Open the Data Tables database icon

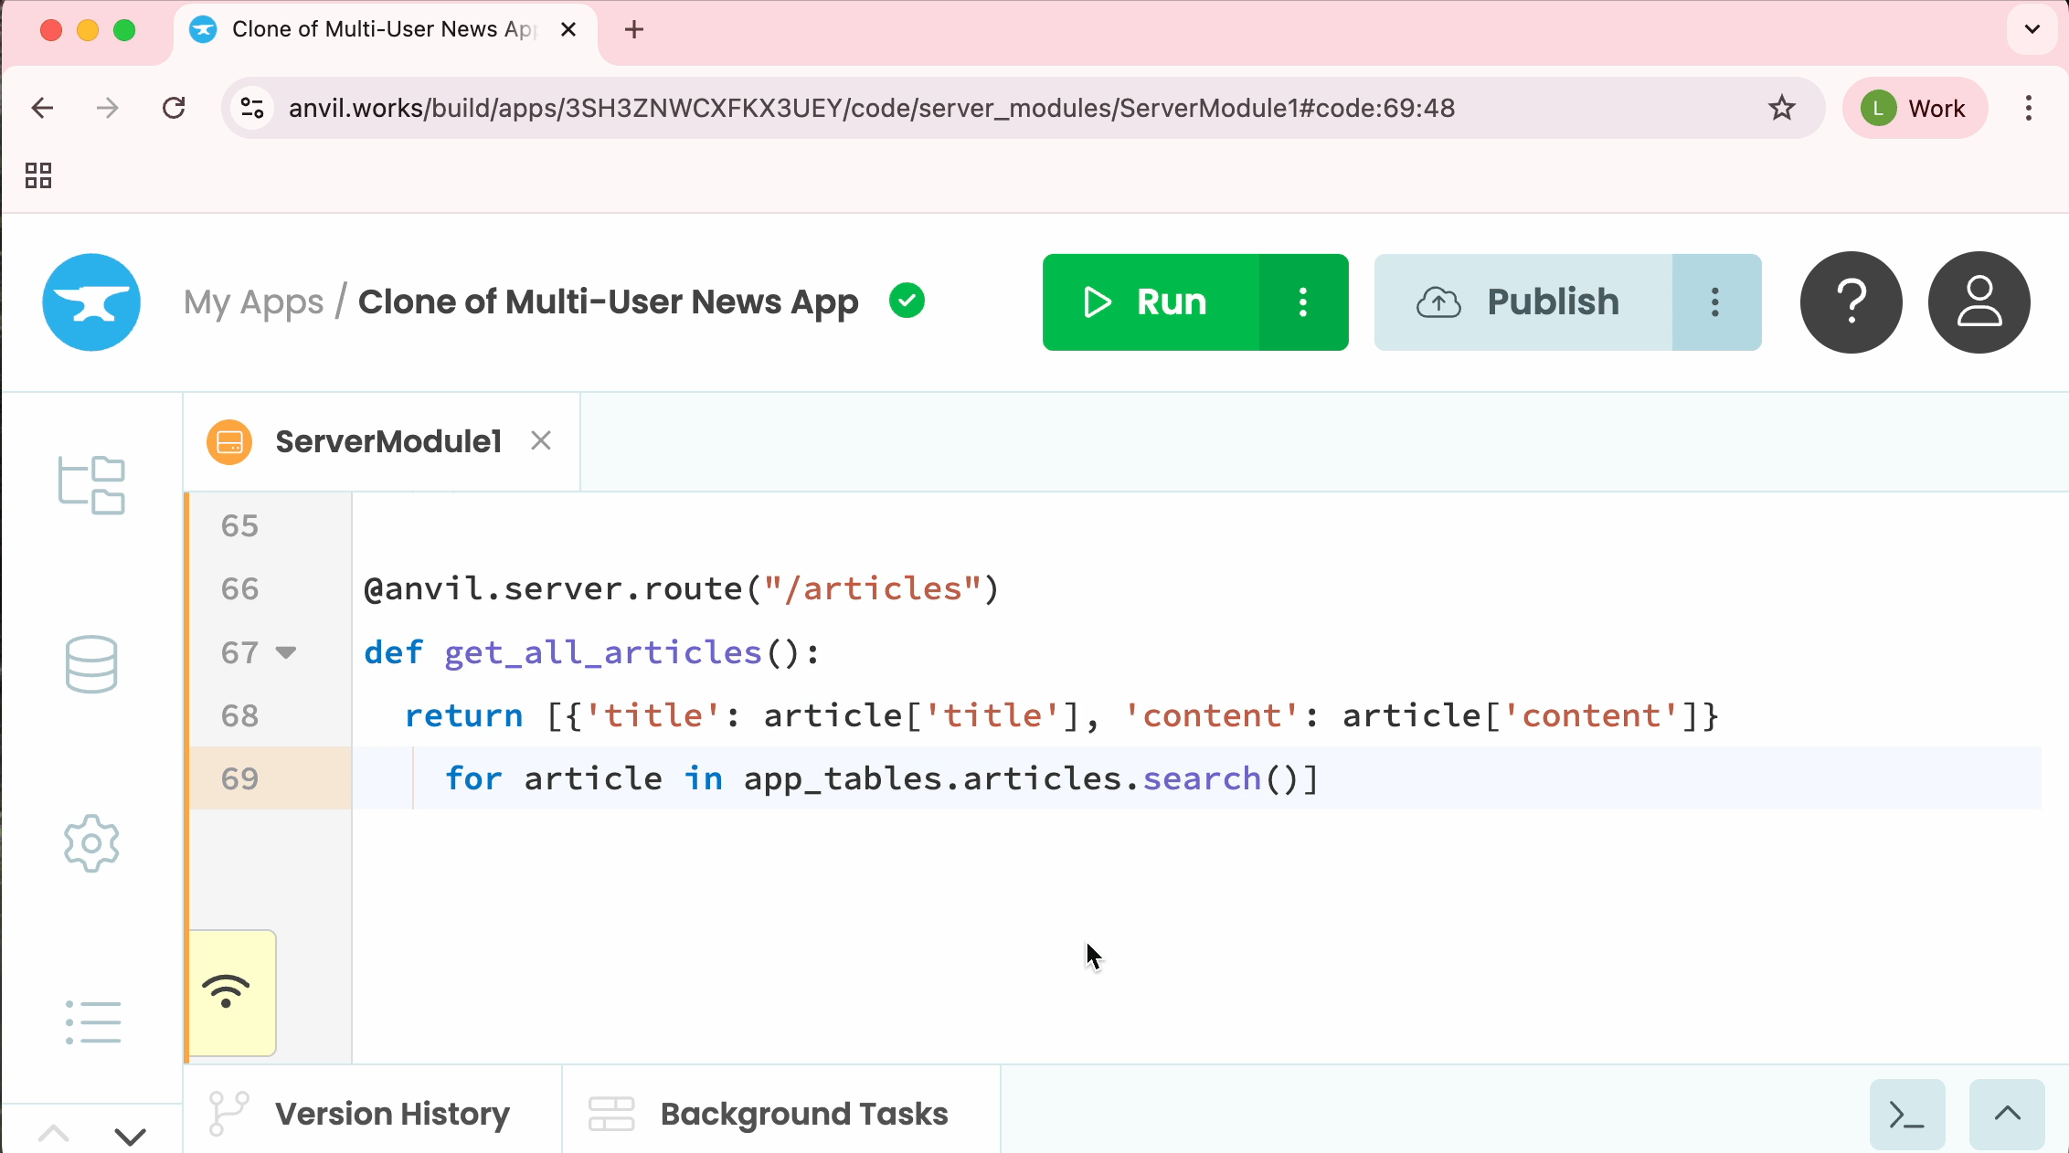coord(91,664)
